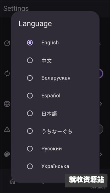Image resolution: width=110 pixels, height=193 pixels.
Task: Open the palette theme icon
Action: pyautogui.click(x=7, y=154)
